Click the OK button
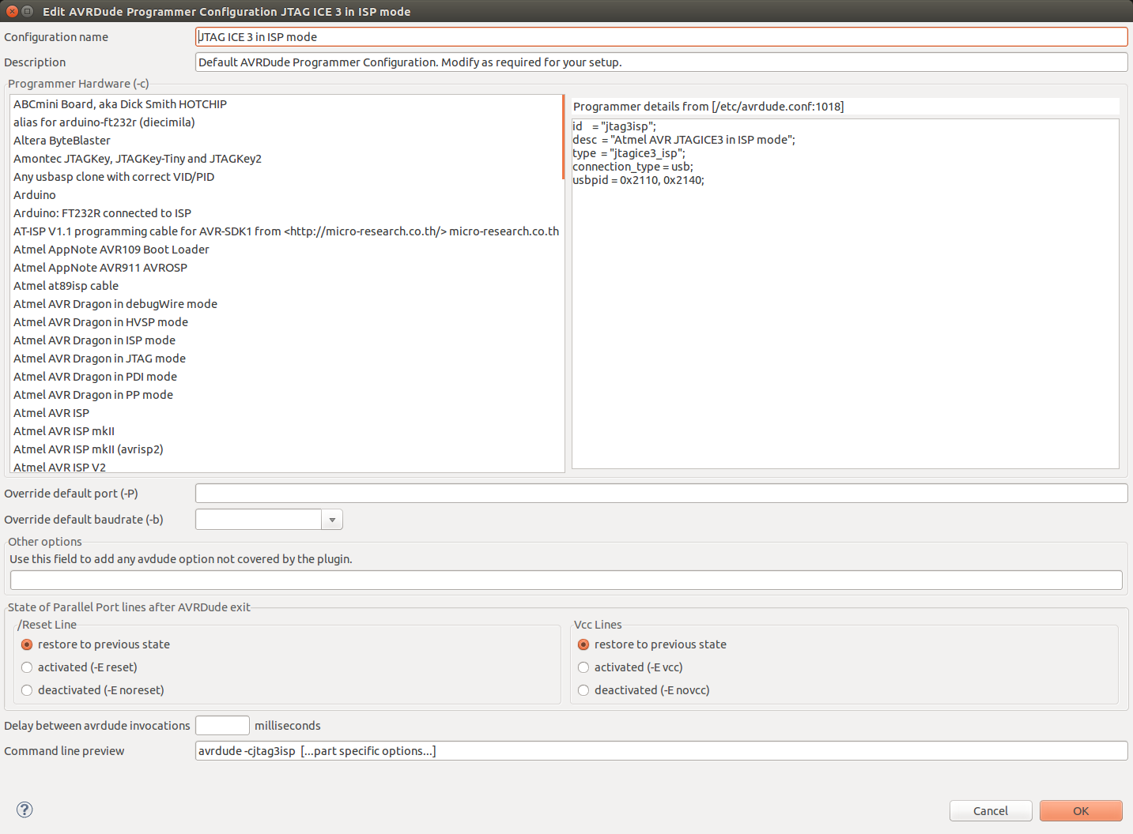The image size is (1133, 834). (1081, 811)
